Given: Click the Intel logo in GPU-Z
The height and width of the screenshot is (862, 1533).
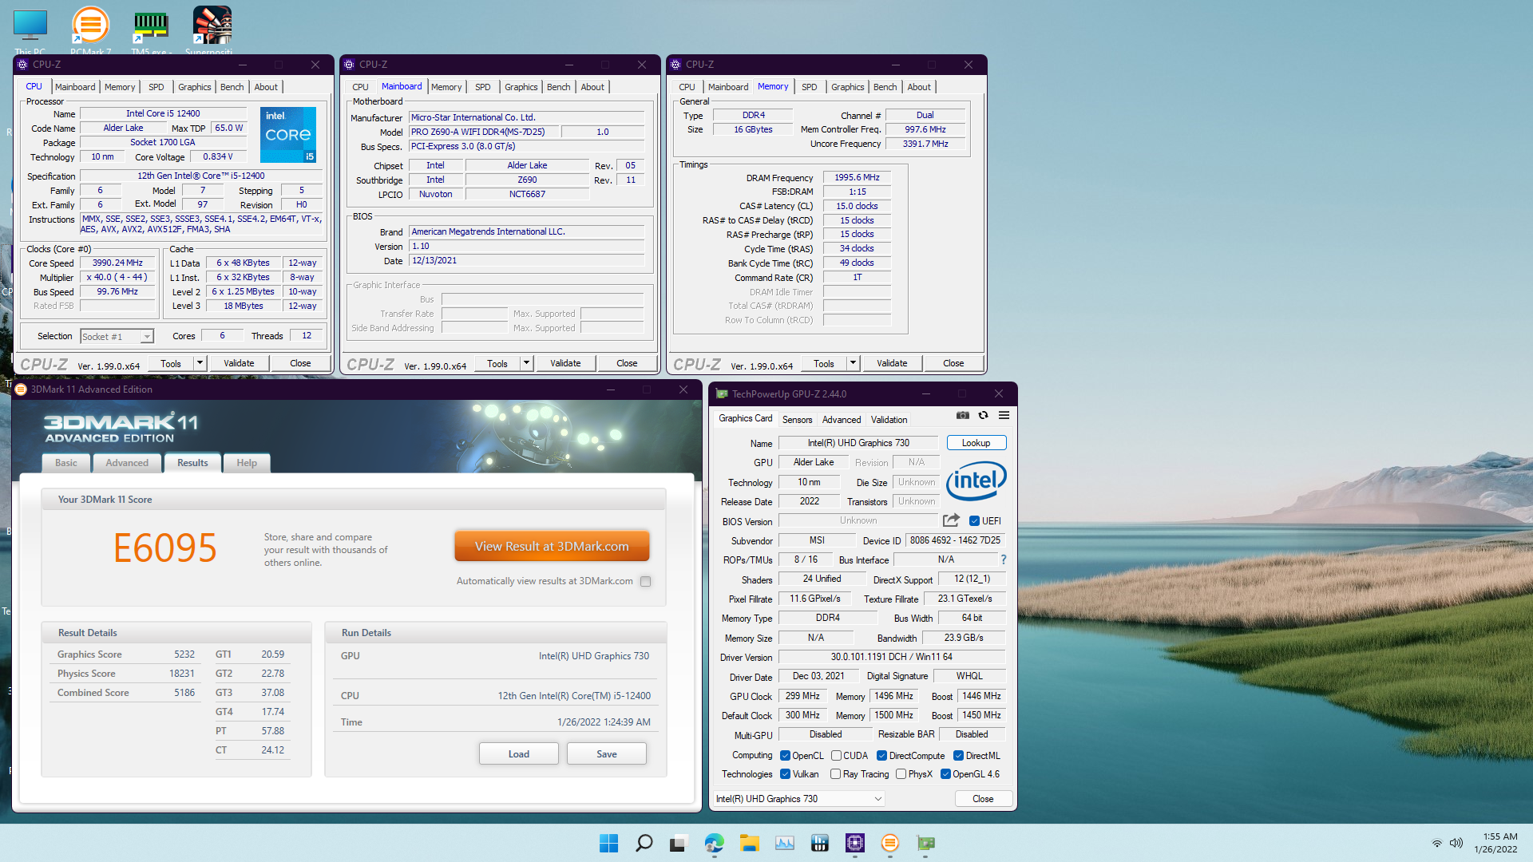Looking at the screenshot, I should point(976,481).
